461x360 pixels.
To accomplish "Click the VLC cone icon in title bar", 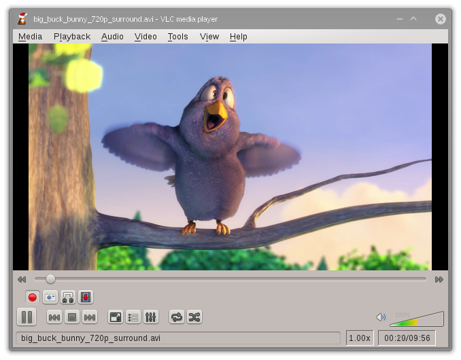I will pos(22,19).
